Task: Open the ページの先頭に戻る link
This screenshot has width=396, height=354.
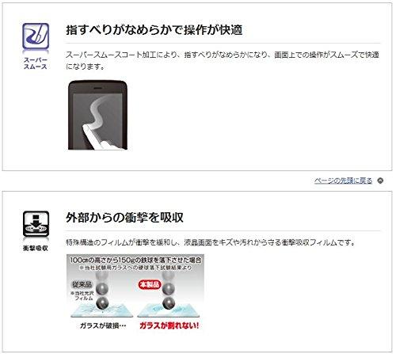Action: pos(343,181)
